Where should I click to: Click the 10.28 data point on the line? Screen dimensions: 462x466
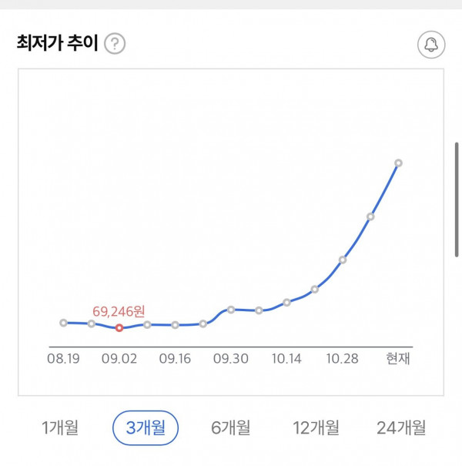coord(343,260)
